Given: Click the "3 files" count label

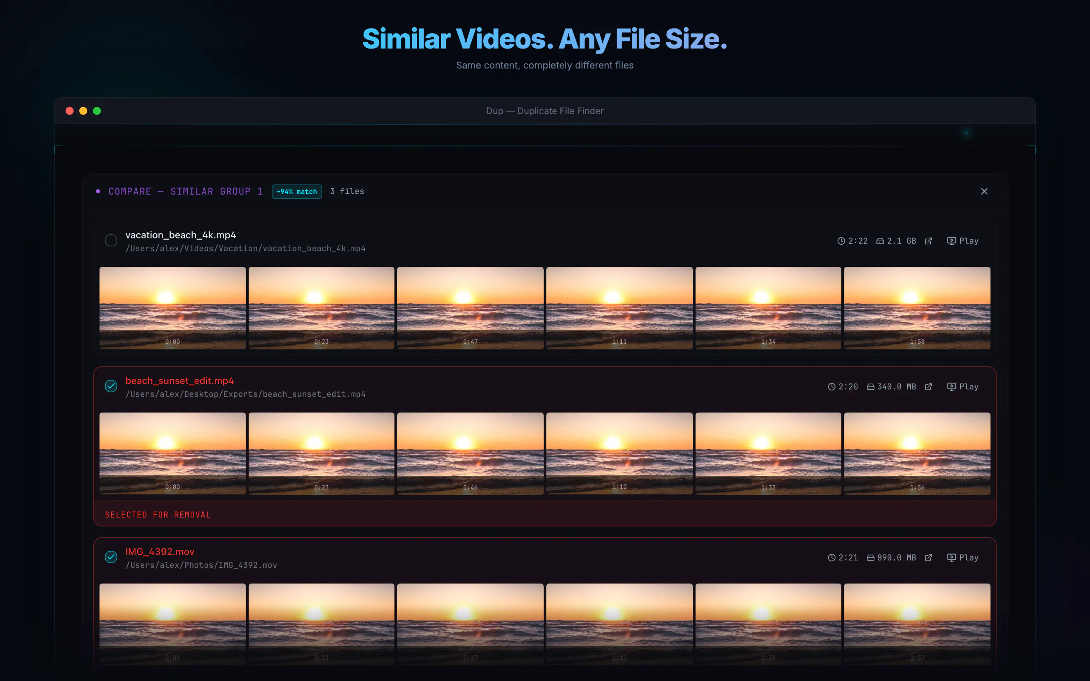Looking at the screenshot, I should tap(347, 192).
